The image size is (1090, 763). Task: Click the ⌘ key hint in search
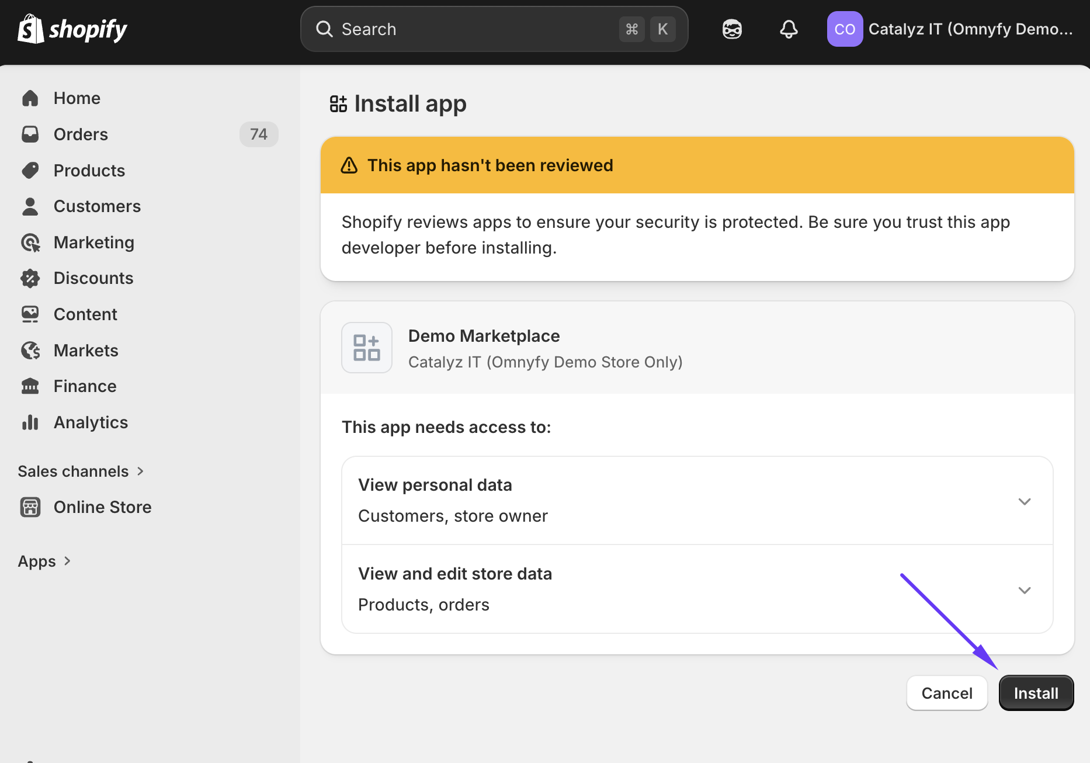click(x=632, y=29)
